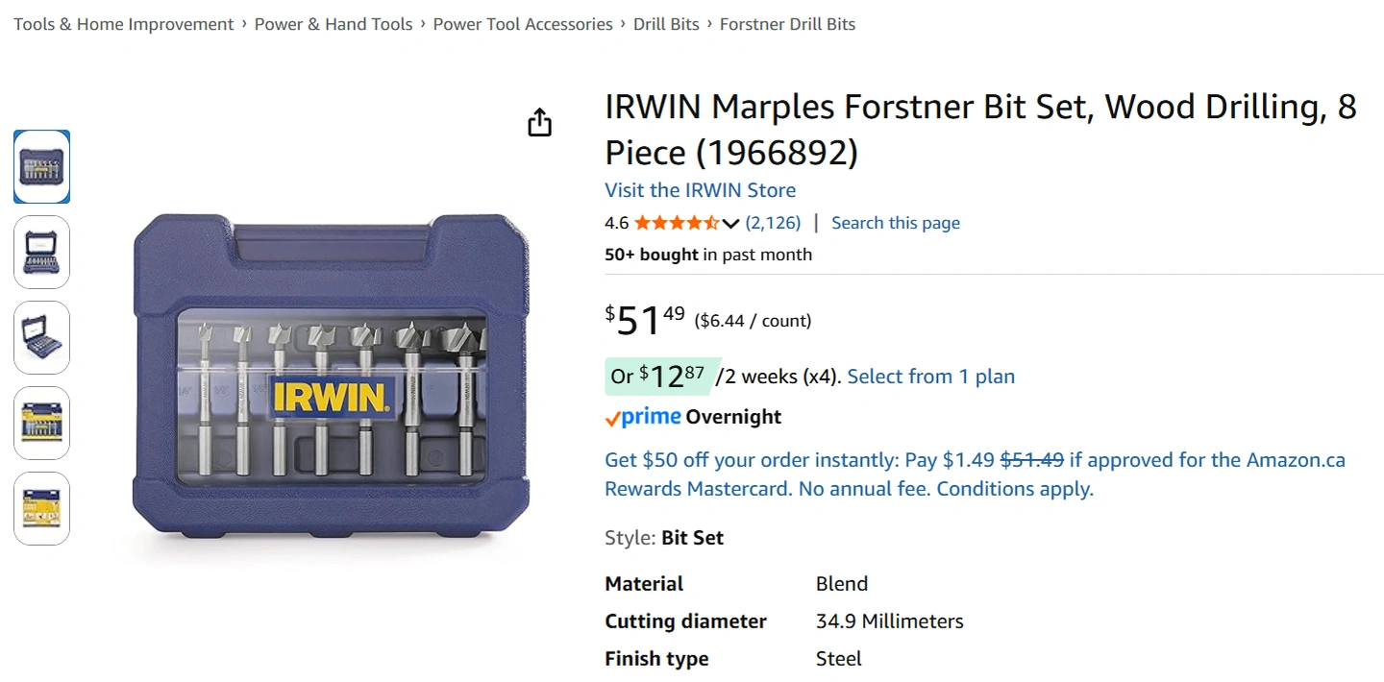This screenshot has height=682, width=1384.
Task: Go to Tools & Home Improvement breadcrumb
Action: coord(124,24)
